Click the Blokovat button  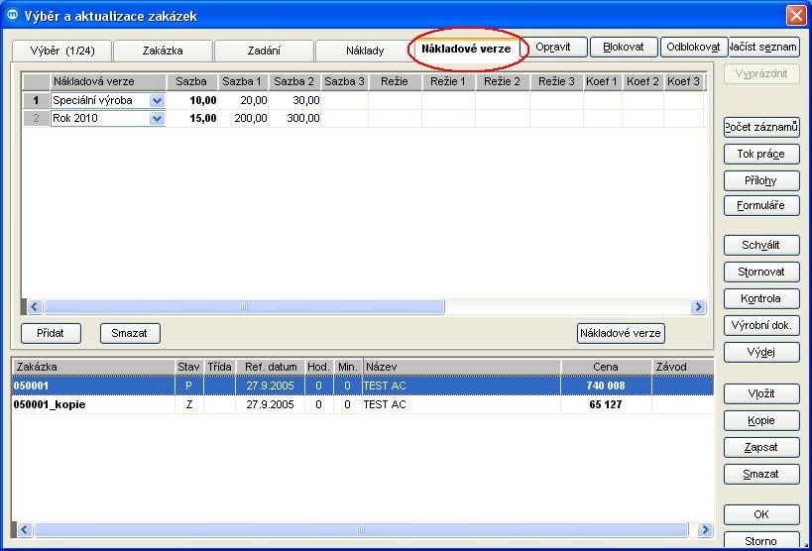(624, 48)
